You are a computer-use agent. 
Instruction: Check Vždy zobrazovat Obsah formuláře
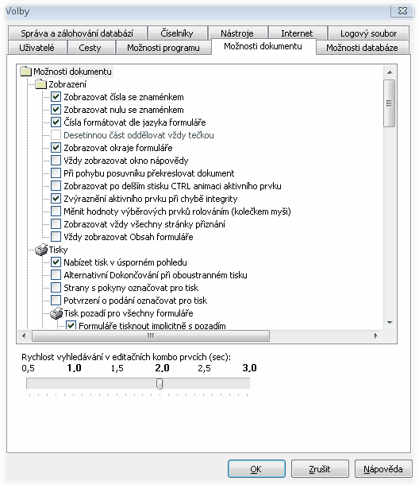pyautogui.click(x=56, y=237)
